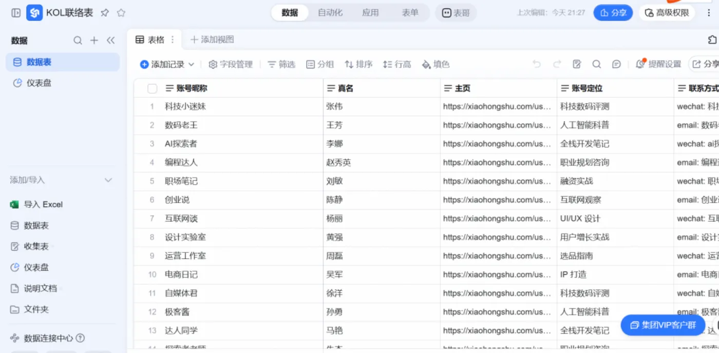The width and height of the screenshot is (719, 353).
Task: Star the KOL联络表 document as favorite
Action: pos(121,13)
